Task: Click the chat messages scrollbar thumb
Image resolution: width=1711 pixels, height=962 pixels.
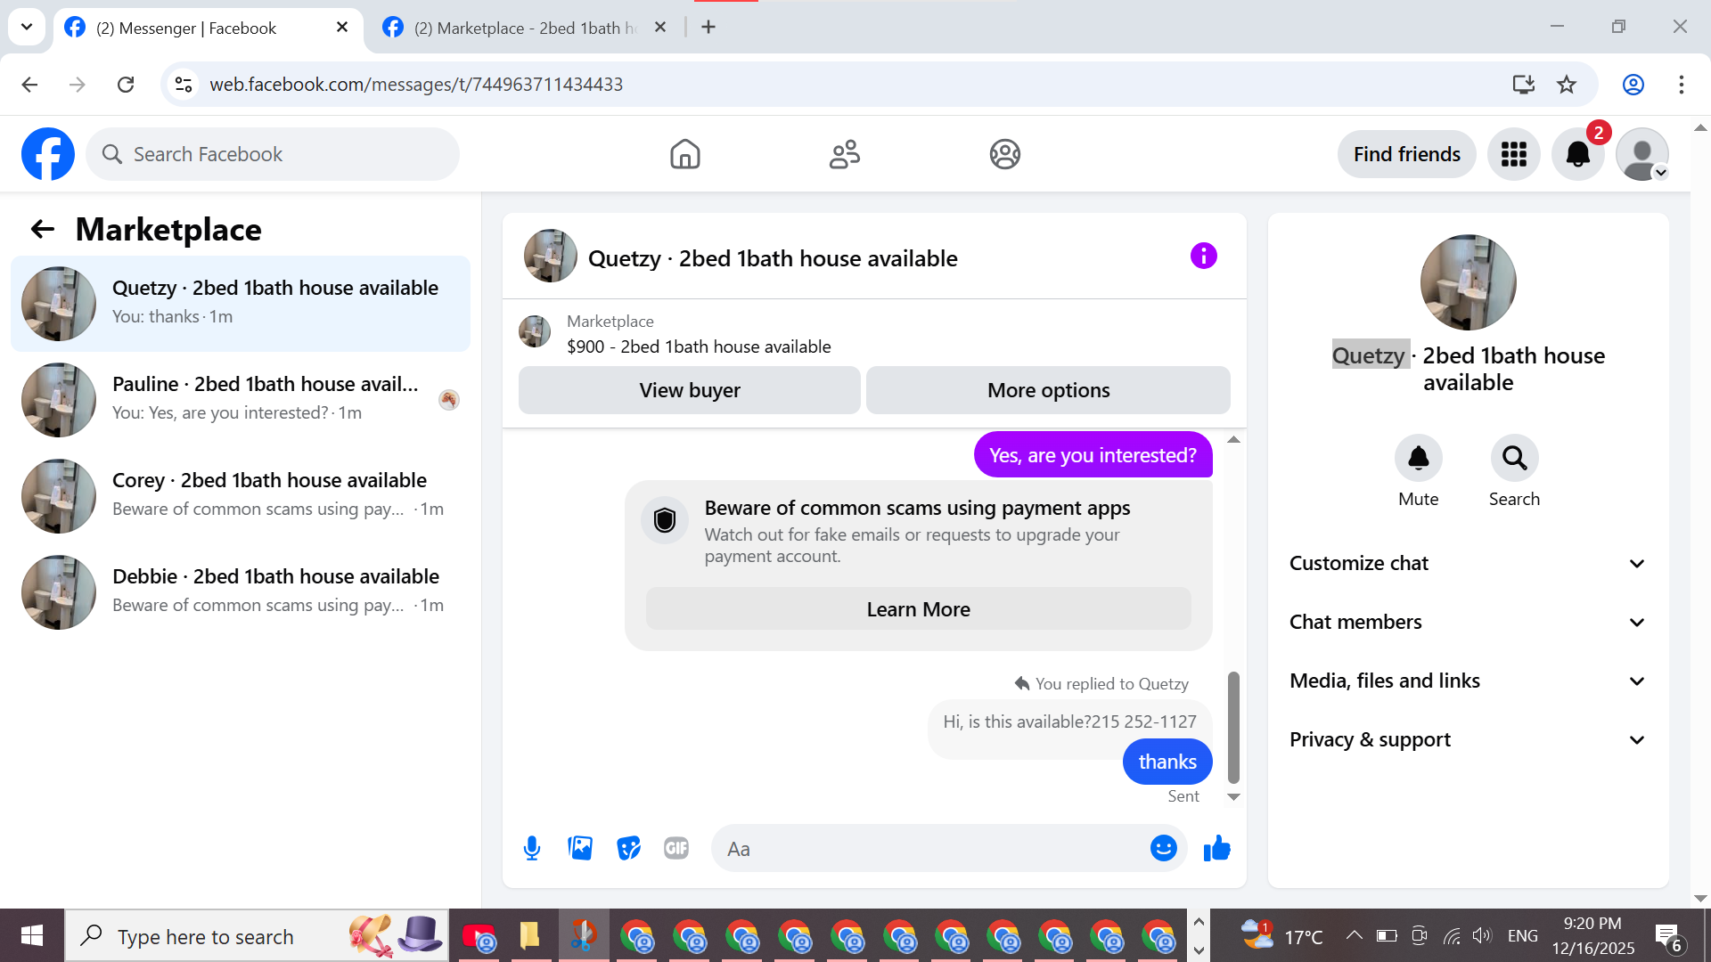Action: click(1233, 727)
